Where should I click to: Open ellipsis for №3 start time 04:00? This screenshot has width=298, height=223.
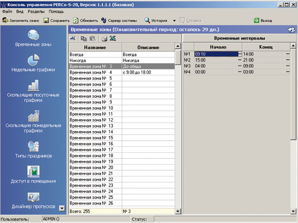coord(240,66)
